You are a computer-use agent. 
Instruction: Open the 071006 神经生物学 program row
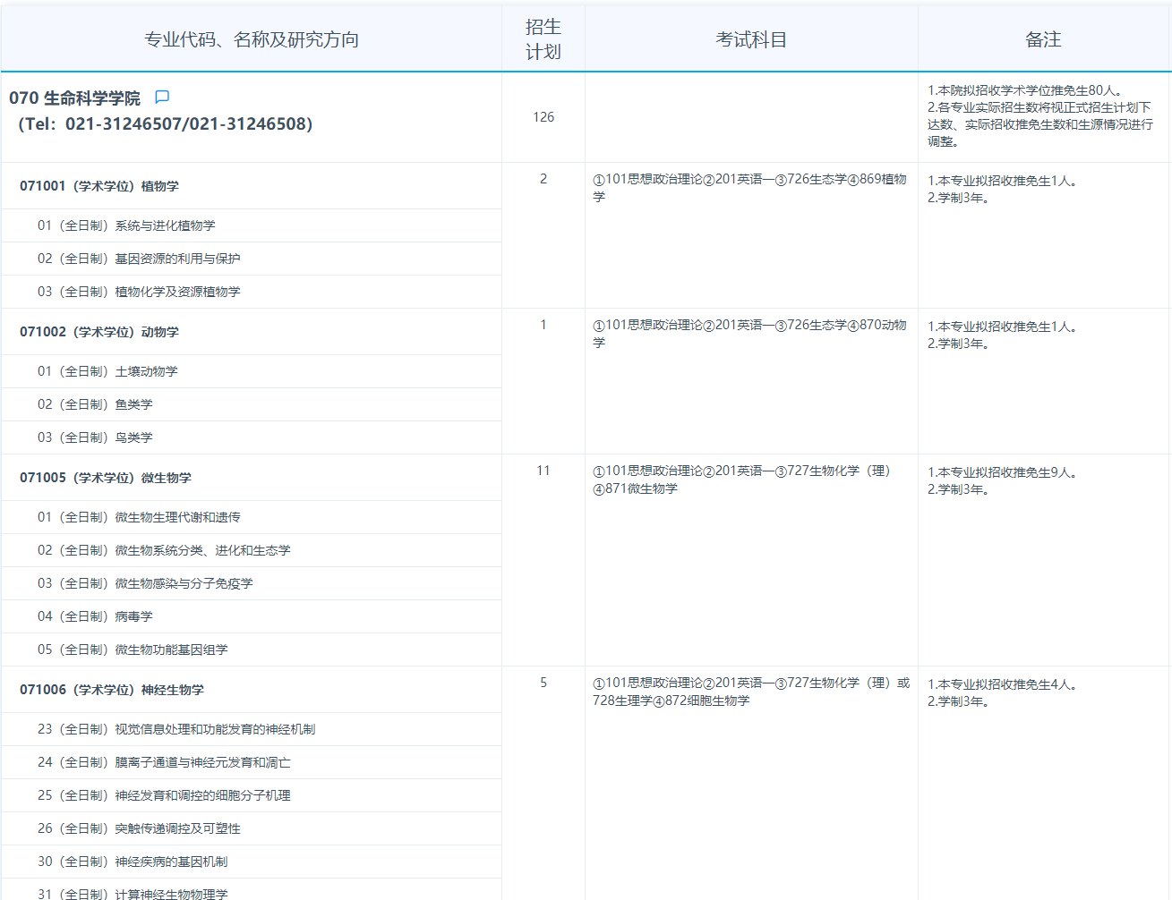click(112, 690)
